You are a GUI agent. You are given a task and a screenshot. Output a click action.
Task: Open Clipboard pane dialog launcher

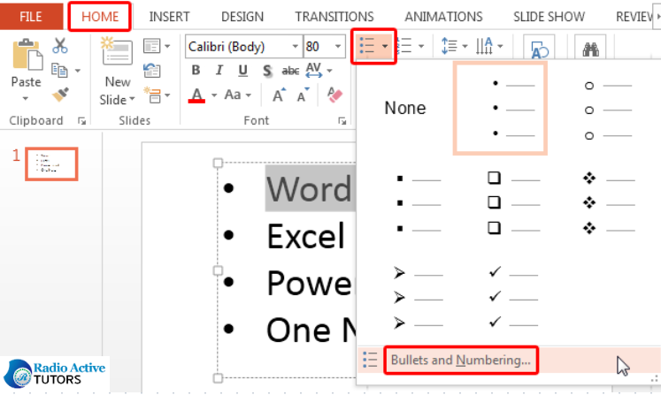[81, 121]
